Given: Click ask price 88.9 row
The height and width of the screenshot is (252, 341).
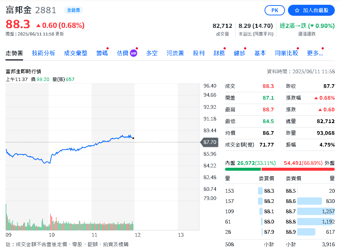Looking at the screenshot, I should point(310,232).
